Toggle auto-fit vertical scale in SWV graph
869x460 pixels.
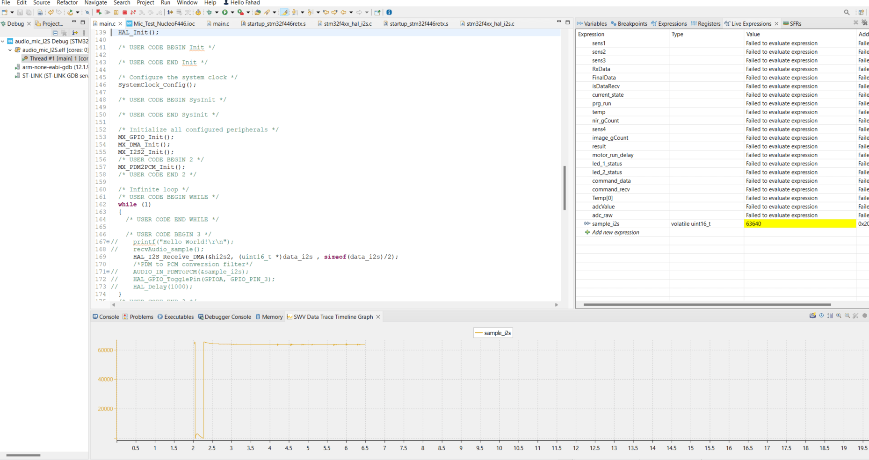pos(830,316)
